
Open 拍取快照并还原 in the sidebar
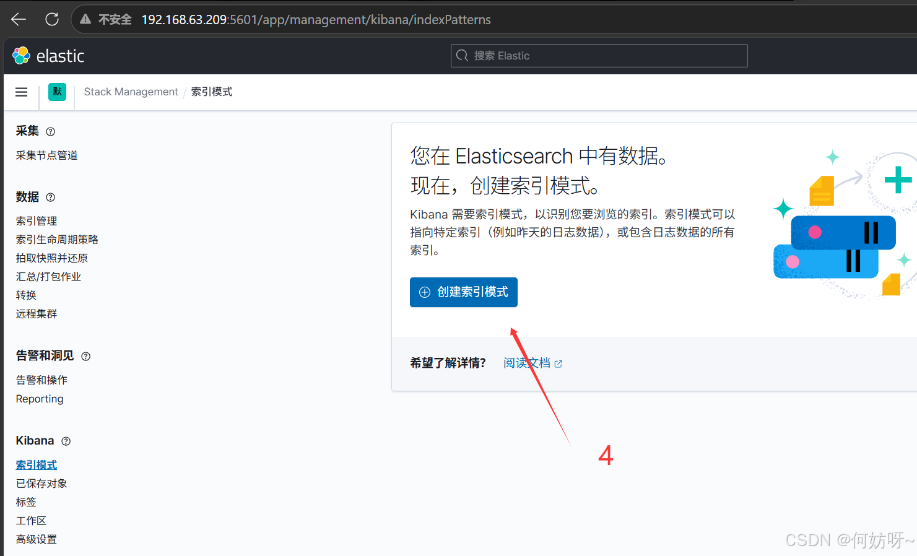[x=52, y=258]
